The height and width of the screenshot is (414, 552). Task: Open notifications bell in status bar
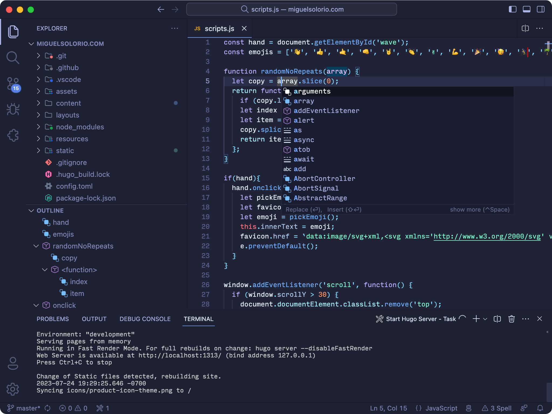coord(540,408)
